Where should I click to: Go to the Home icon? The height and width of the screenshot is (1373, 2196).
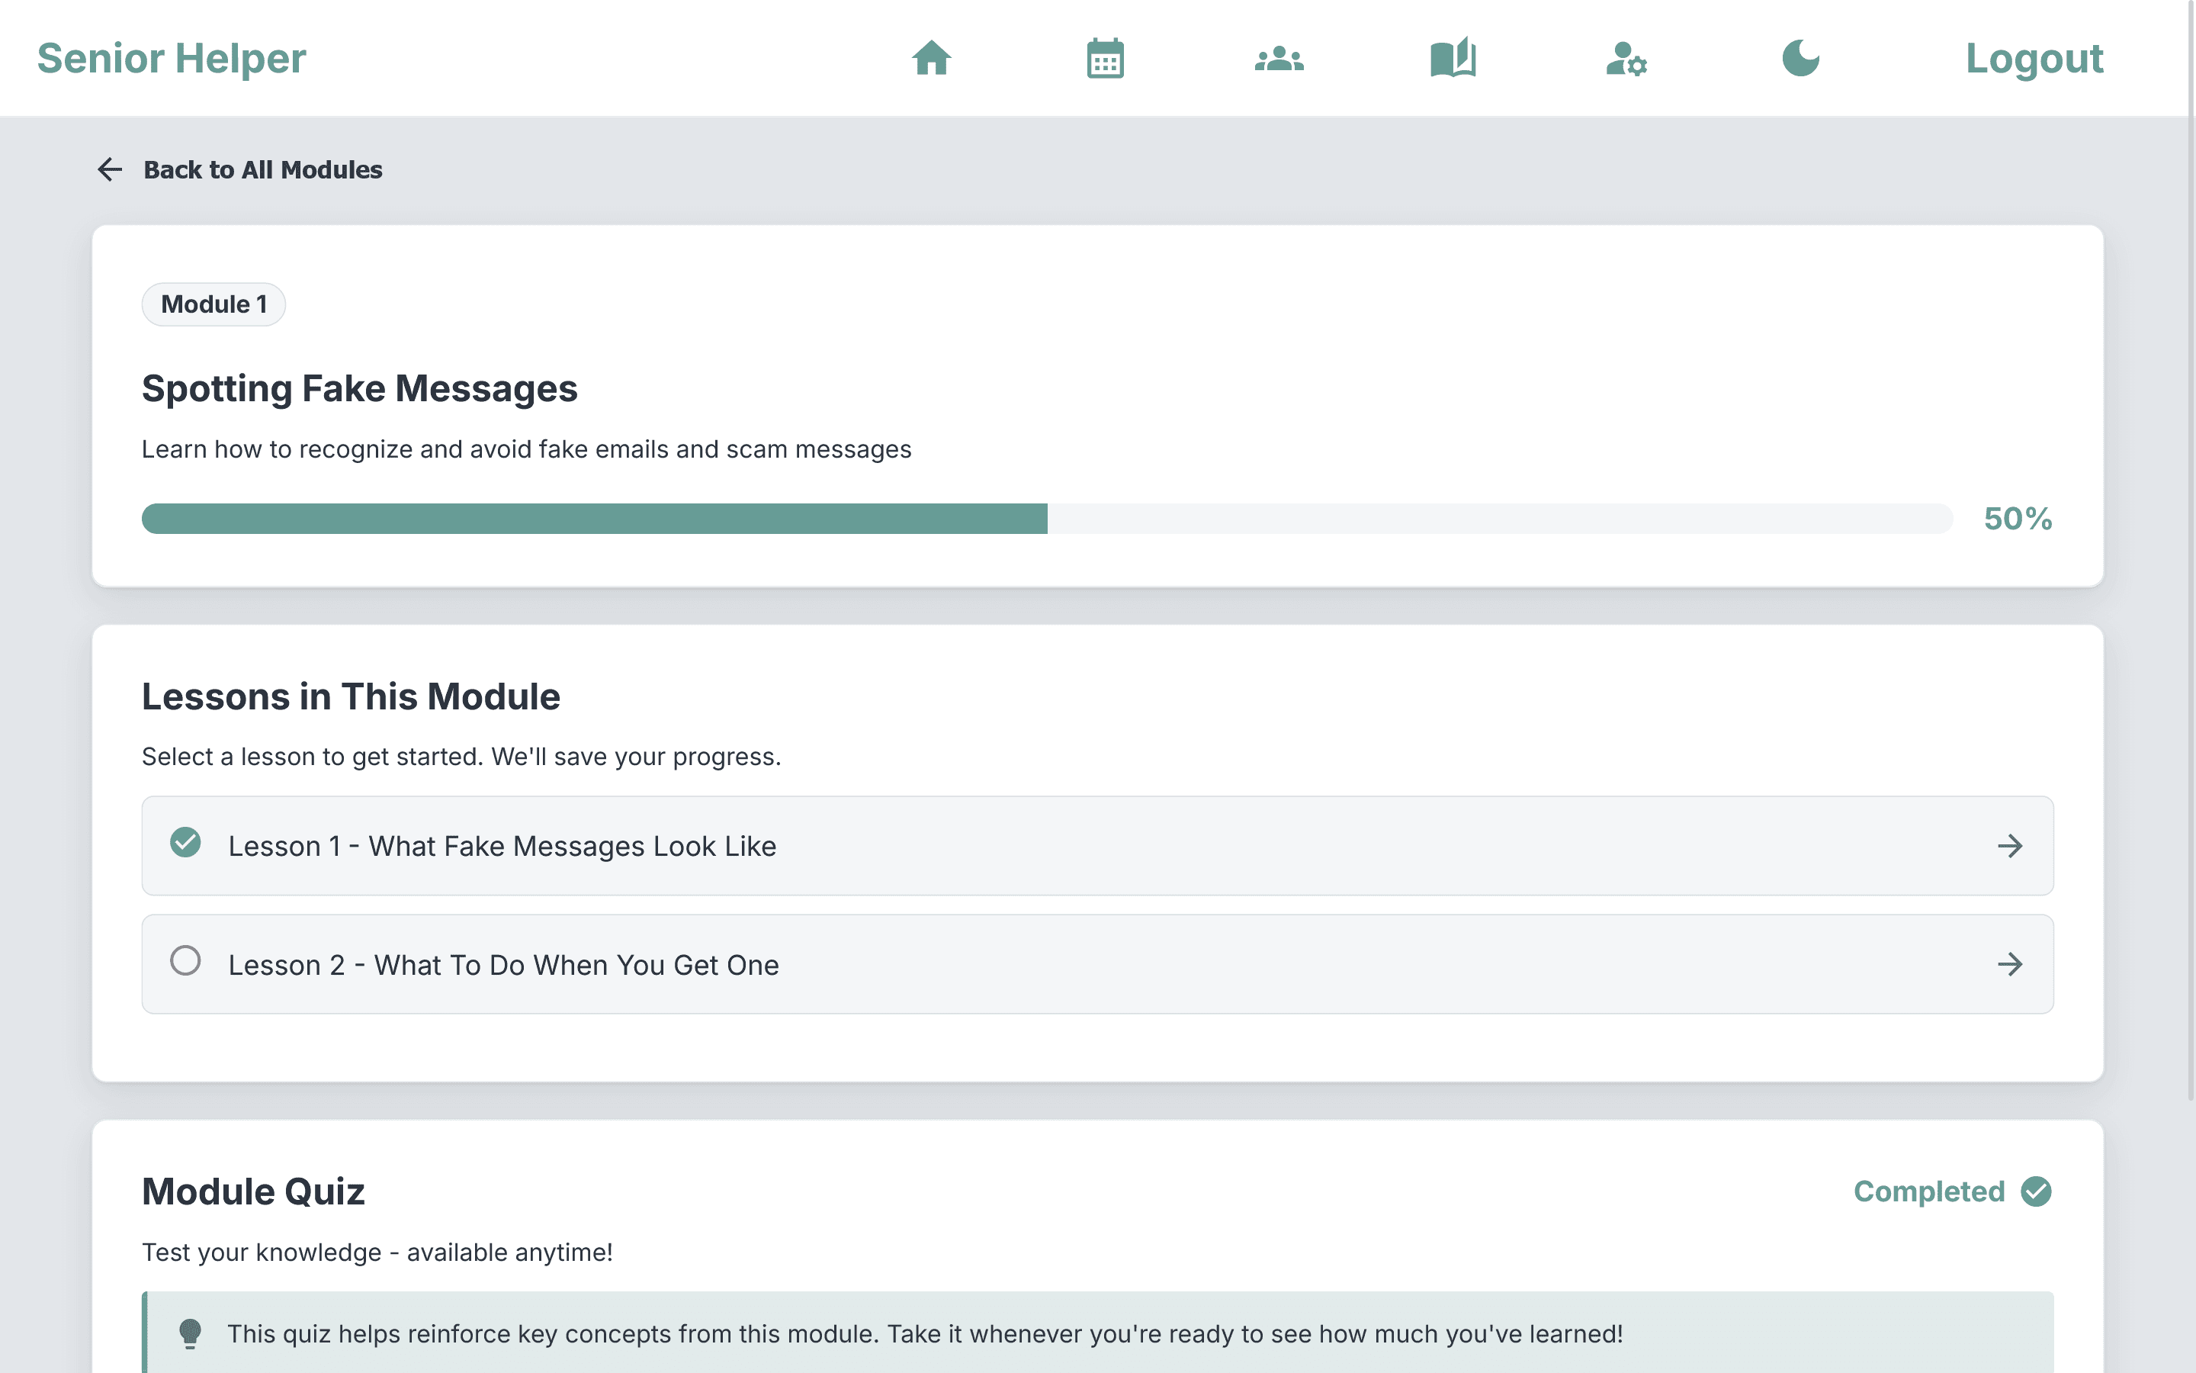[x=931, y=58]
